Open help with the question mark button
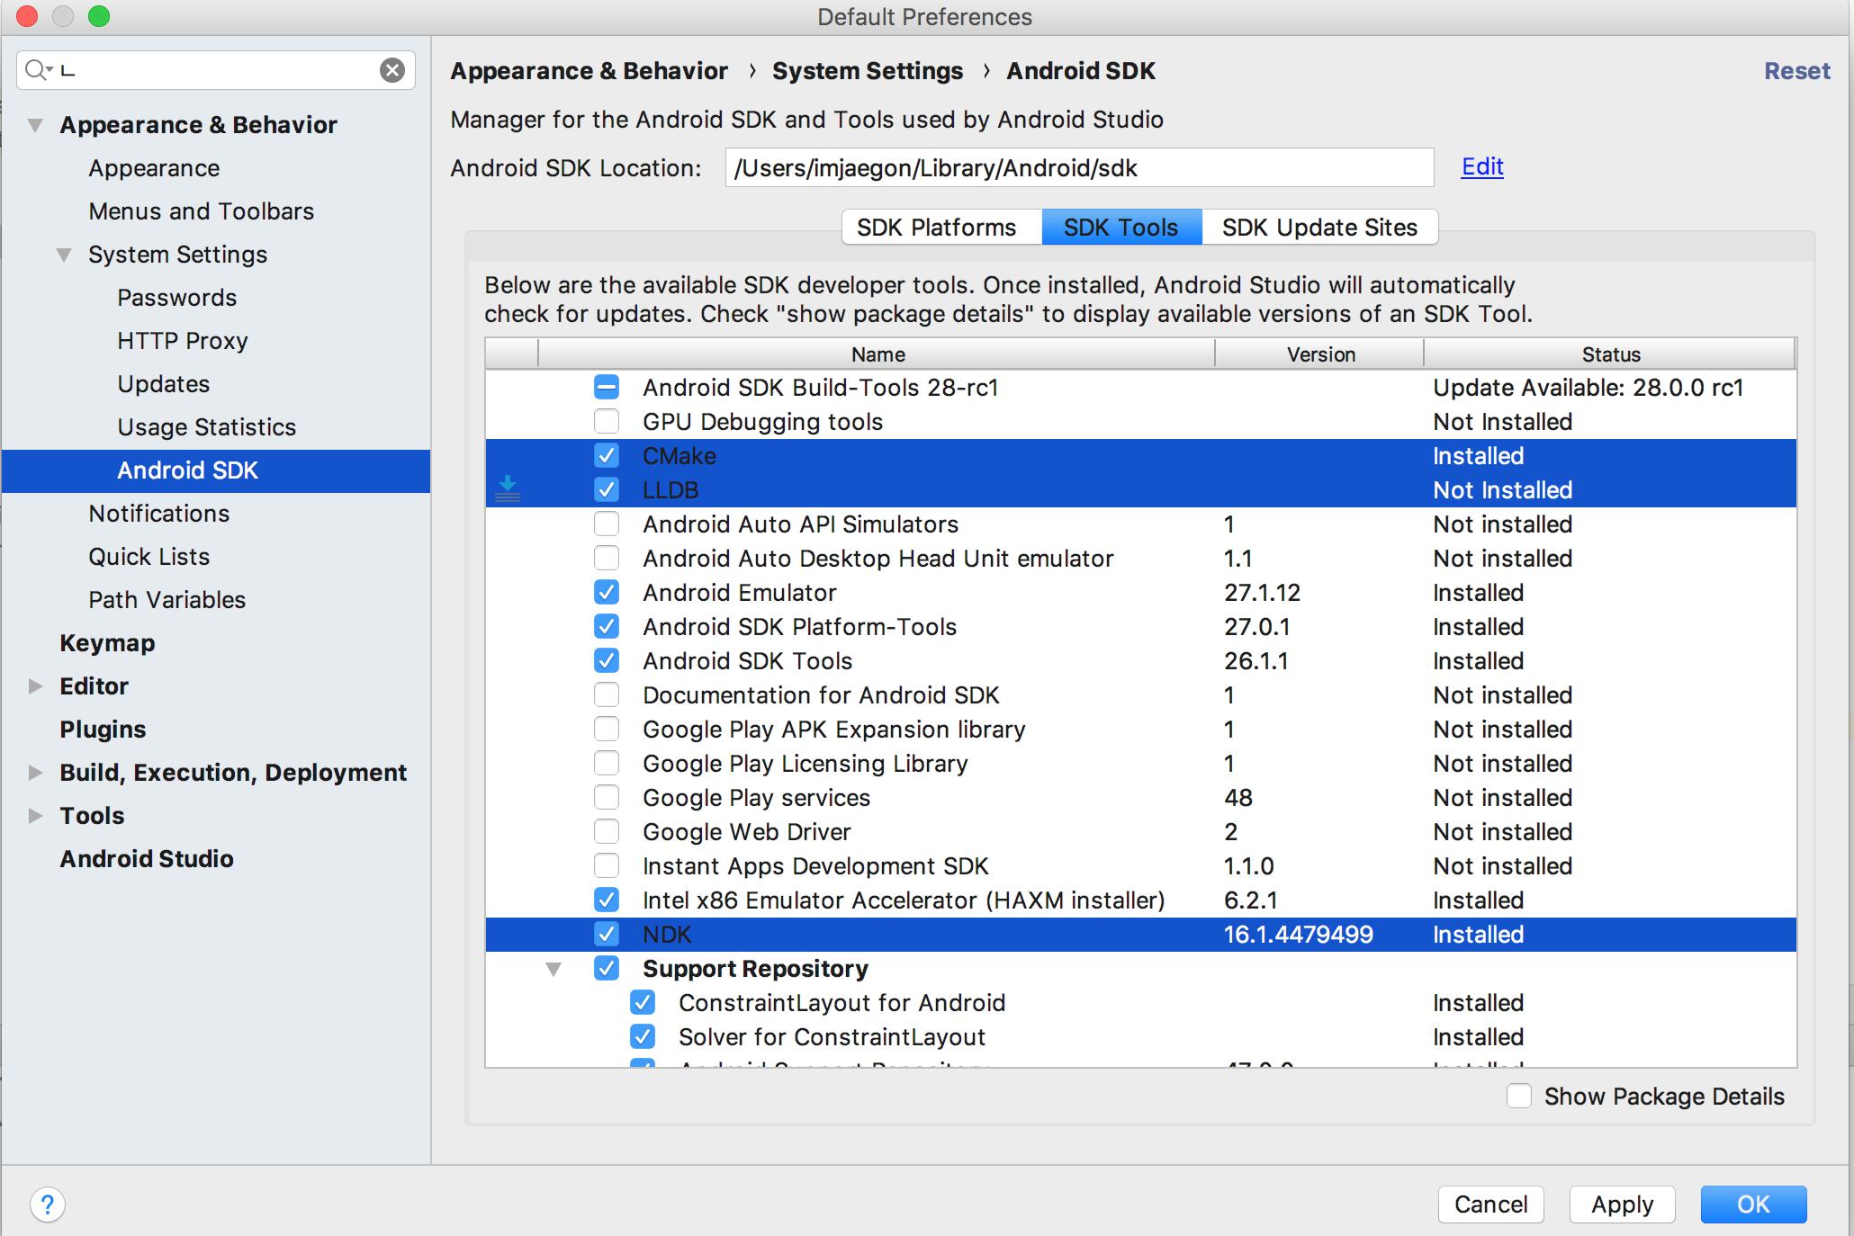1854x1236 pixels. tap(48, 1204)
